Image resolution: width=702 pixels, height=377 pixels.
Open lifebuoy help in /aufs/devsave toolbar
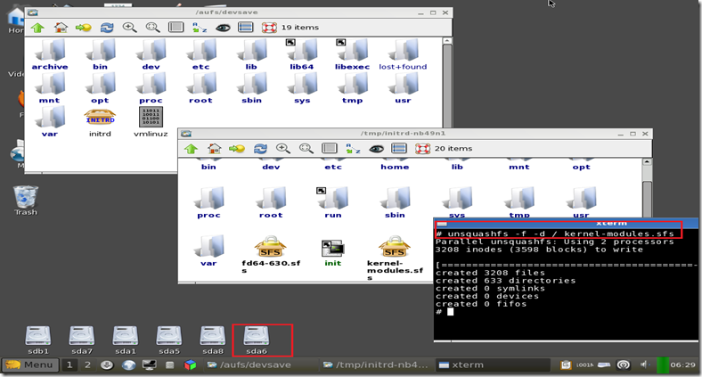pyautogui.click(x=269, y=28)
